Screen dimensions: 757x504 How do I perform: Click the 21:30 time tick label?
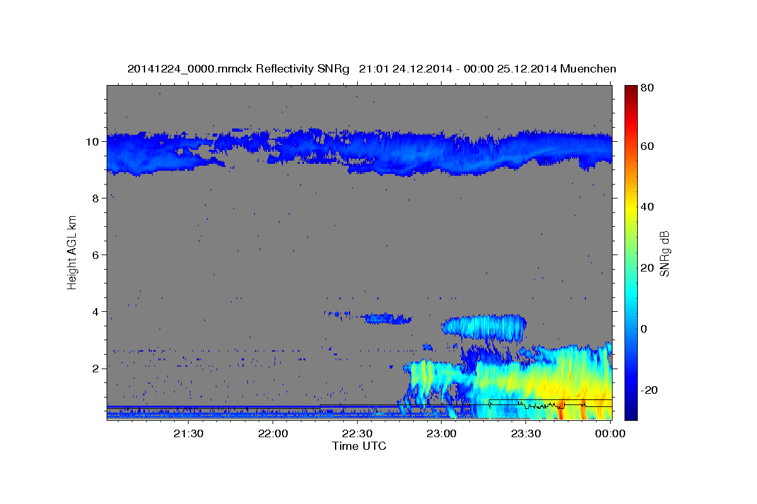pos(188,433)
